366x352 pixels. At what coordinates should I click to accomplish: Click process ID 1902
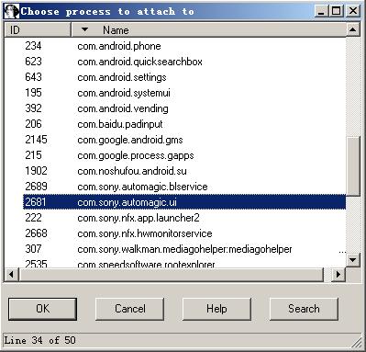click(x=36, y=171)
